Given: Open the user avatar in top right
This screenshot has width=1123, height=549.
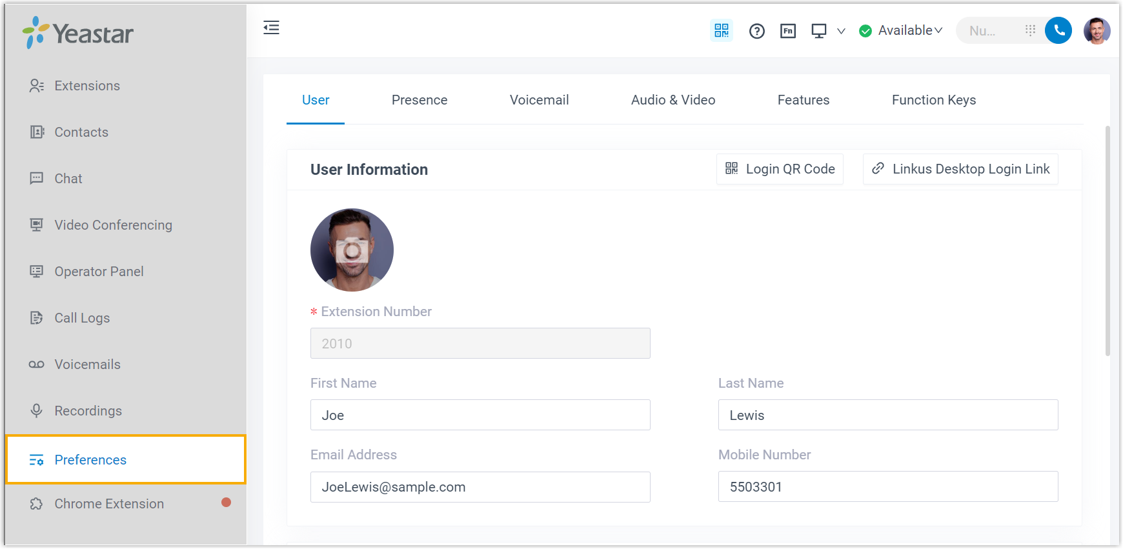Looking at the screenshot, I should click(1097, 30).
